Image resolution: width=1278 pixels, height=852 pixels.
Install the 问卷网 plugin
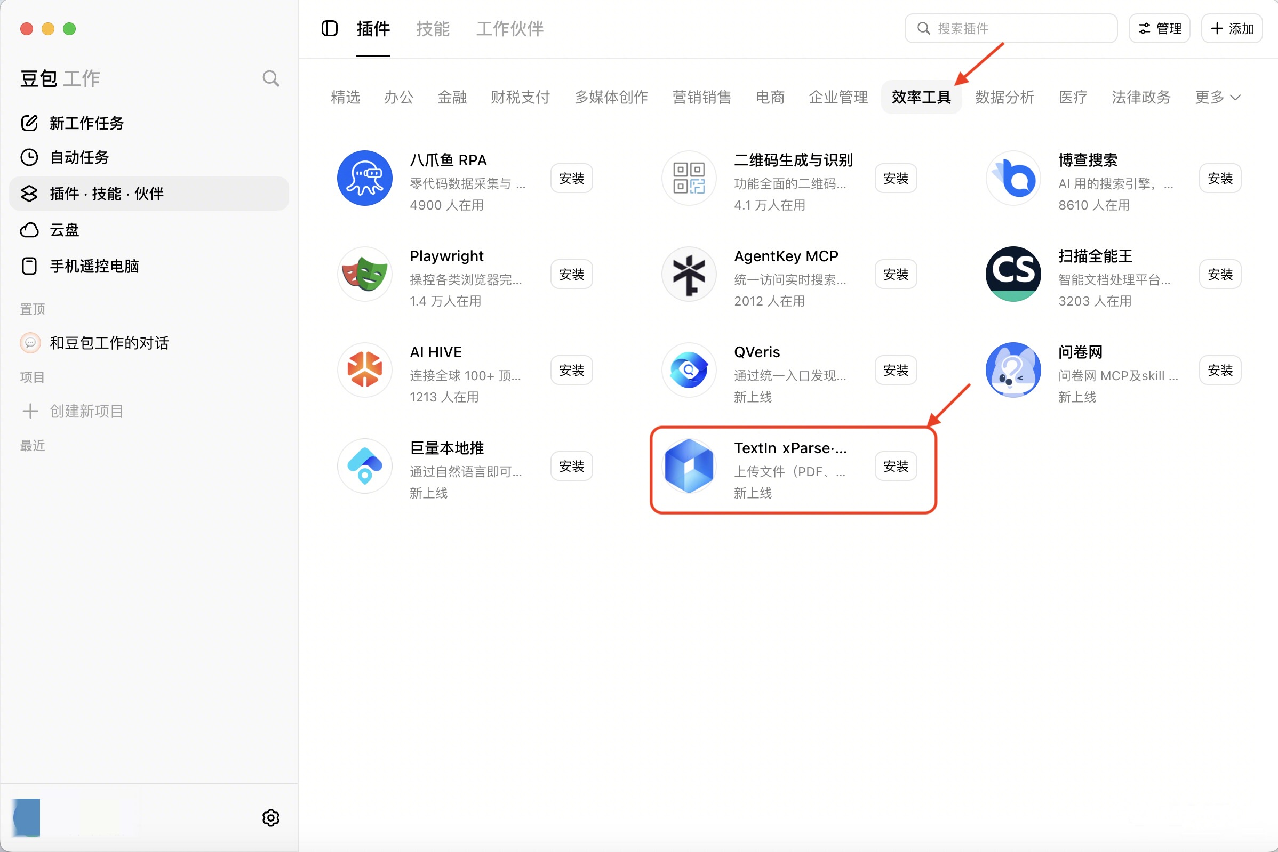[1220, 370]
